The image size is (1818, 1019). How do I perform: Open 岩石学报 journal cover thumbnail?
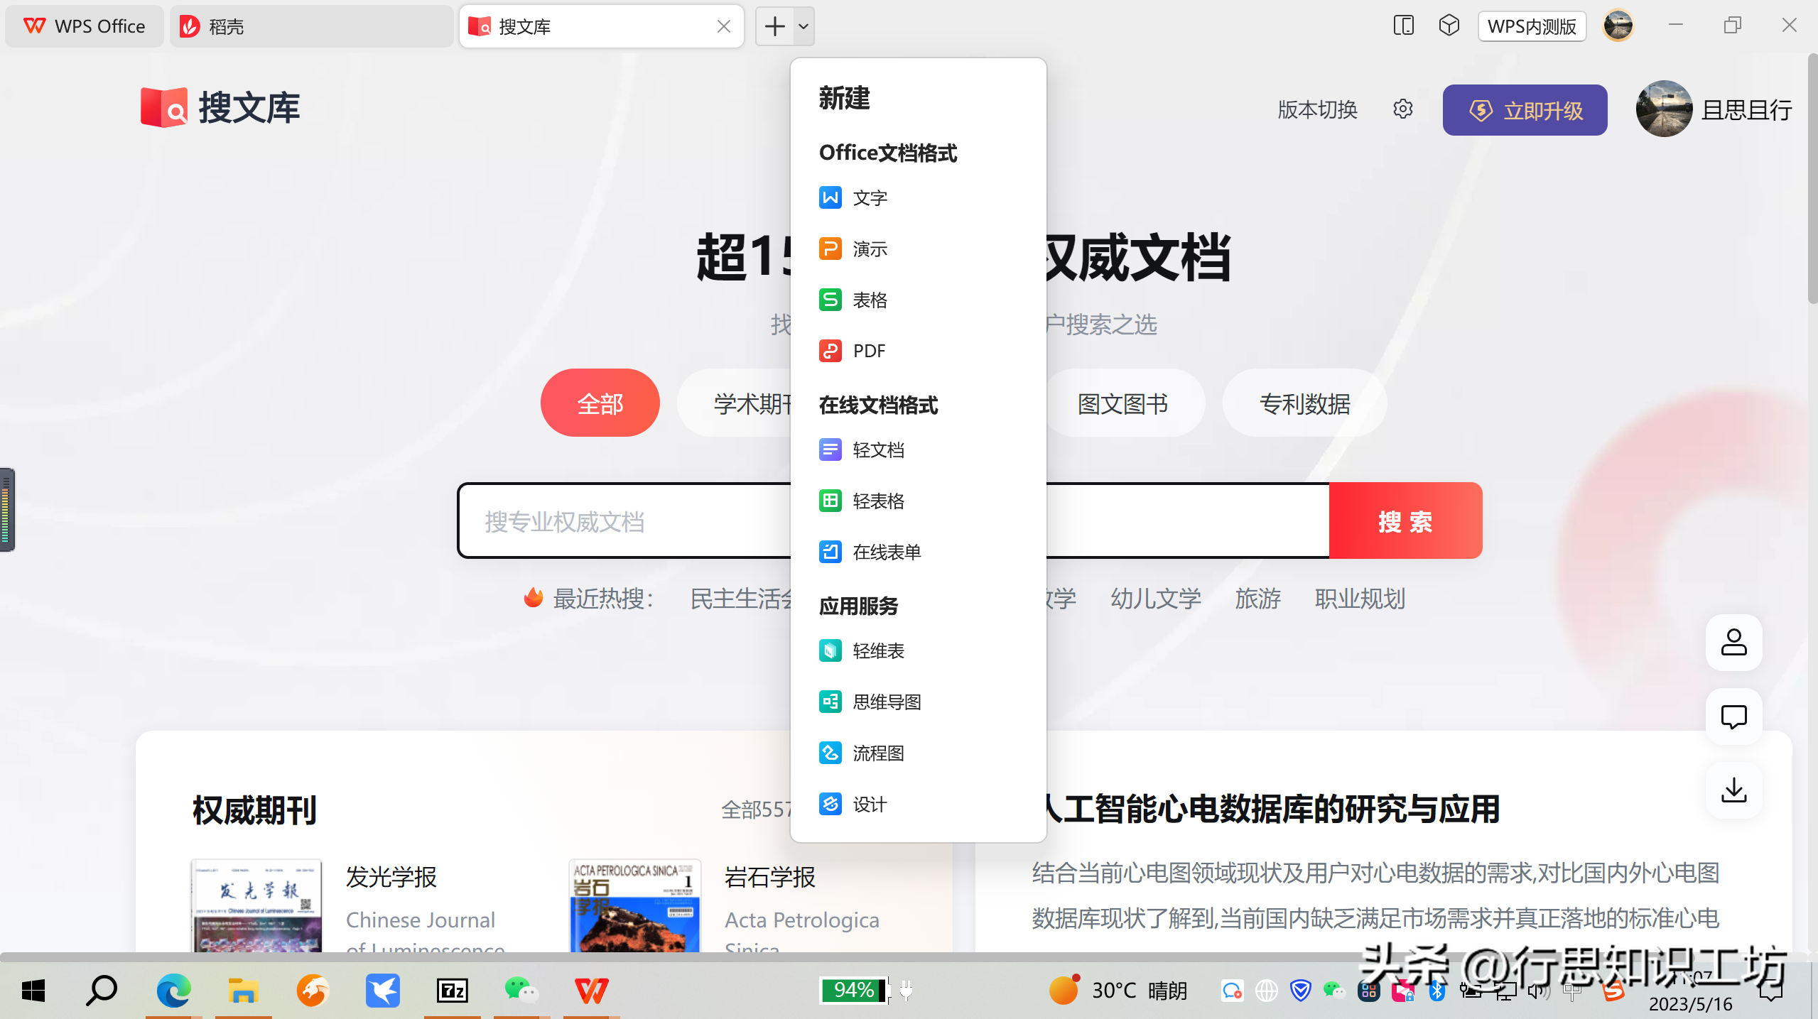point(634,905)
